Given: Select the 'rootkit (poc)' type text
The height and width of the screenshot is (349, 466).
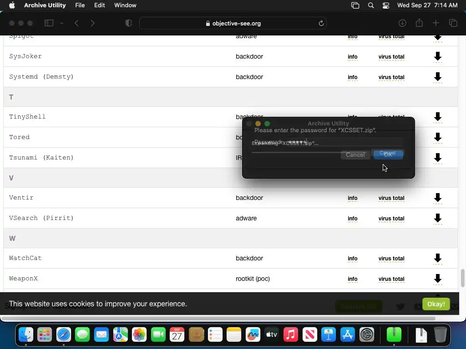Looking at the screenshot, I should [253, 279].
